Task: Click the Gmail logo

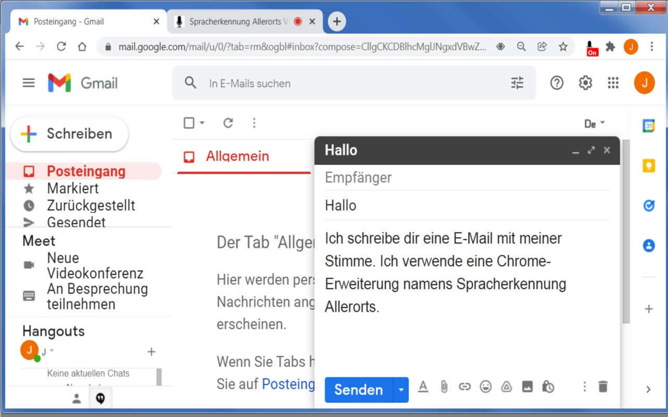Action: point(83,83)
